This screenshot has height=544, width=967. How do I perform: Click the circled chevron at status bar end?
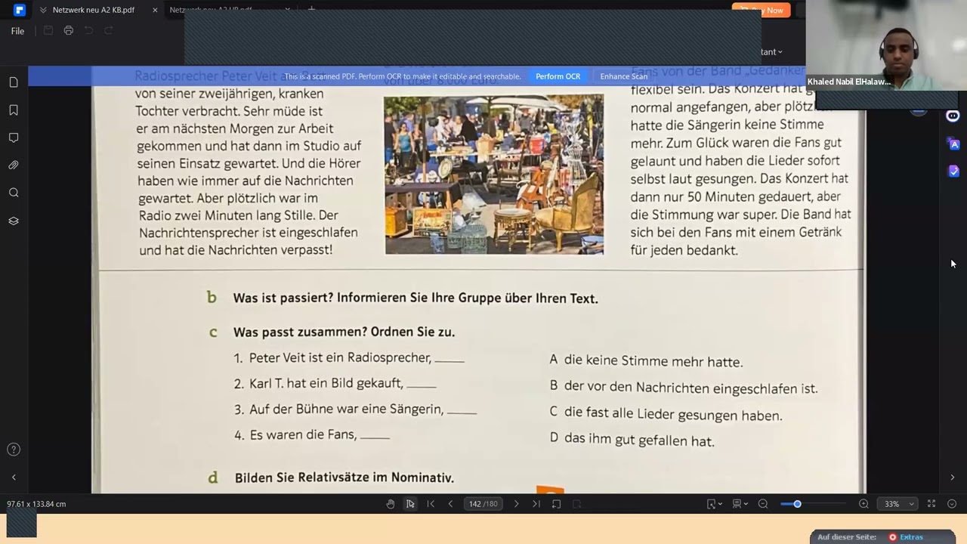click(x=952, y=504)
